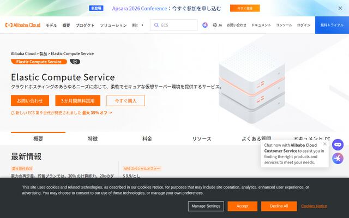The image size is (349, 218).
Task: Dismiss the Customer Service chat popup
Action: (x=325, y=144)
